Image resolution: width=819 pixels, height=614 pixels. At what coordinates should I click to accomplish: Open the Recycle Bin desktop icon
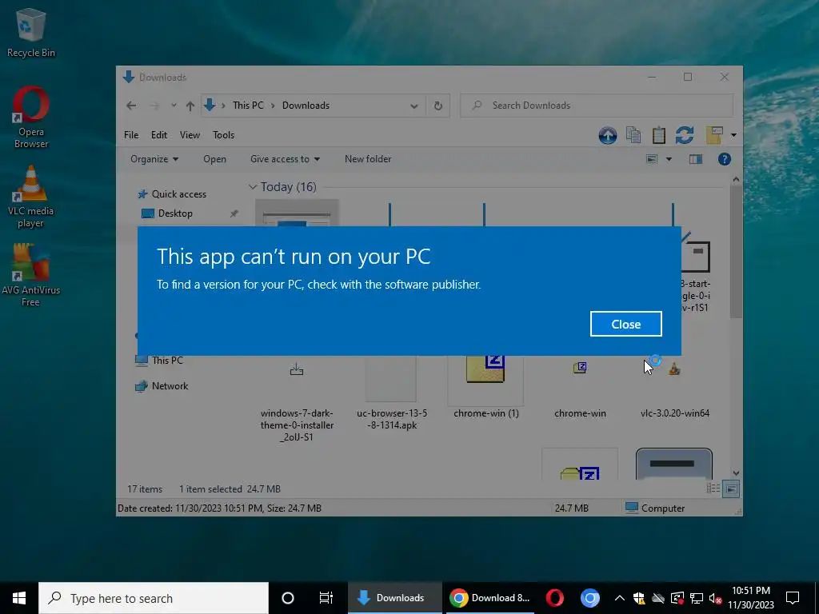(31, 33)
